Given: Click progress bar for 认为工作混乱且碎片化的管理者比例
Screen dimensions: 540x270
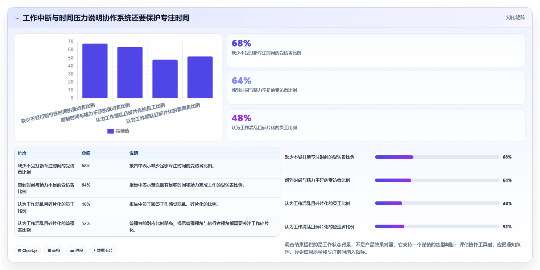Looking at the screenshot, I should [x=437, y=226].
